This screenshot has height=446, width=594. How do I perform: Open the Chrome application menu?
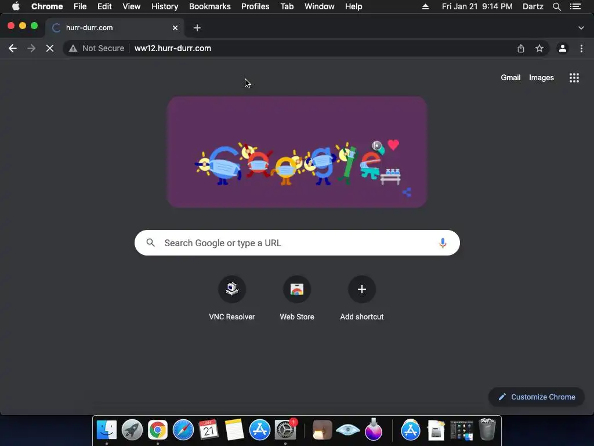click(x=47, y=6)
